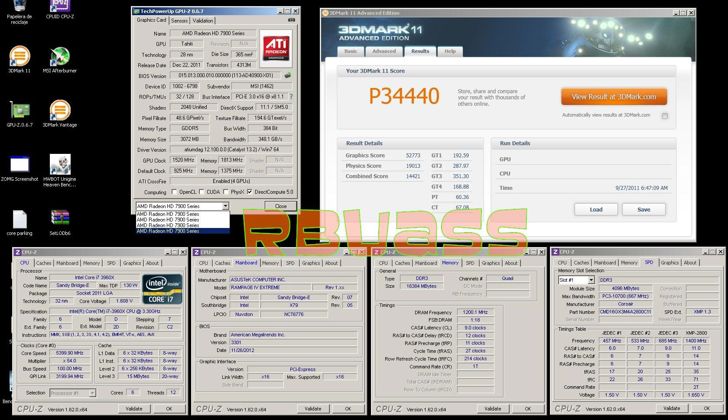Select the ZOMG Screenshot desktop icon

click(x=19, y=168)
